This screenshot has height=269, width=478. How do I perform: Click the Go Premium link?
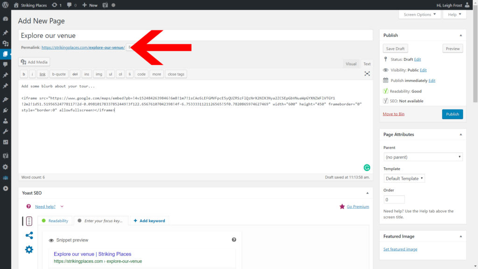[358, 206]
